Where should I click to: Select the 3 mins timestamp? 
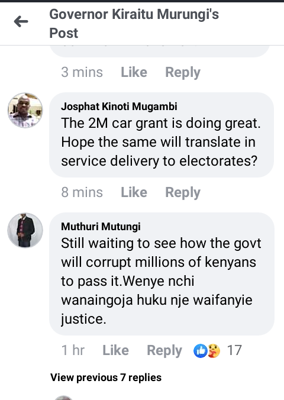tap(82, 72)
